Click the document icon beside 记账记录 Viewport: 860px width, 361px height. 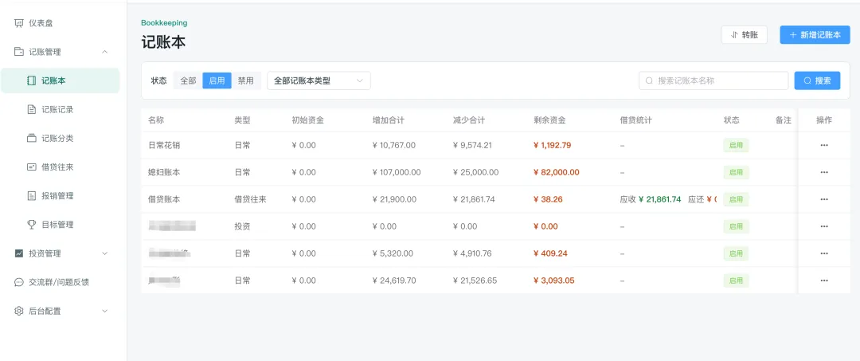point(32,110)
